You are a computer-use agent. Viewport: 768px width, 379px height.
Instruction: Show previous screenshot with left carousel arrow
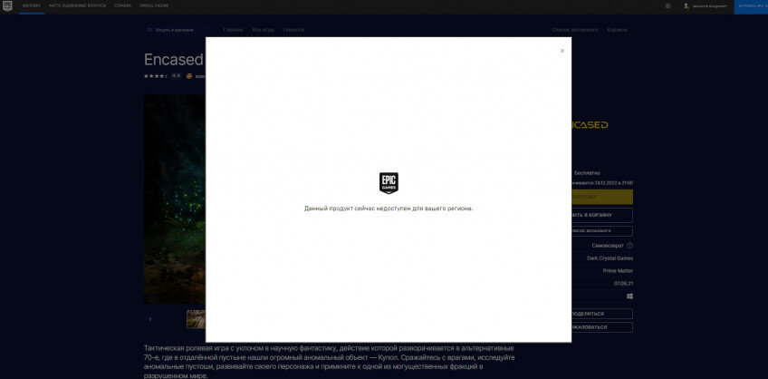point(149,319)
